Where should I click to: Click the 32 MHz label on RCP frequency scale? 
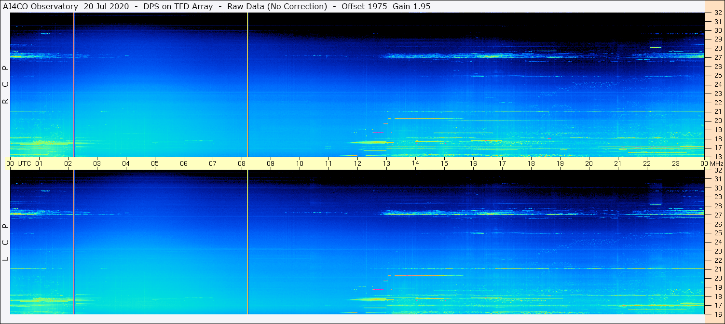[718, 13]
